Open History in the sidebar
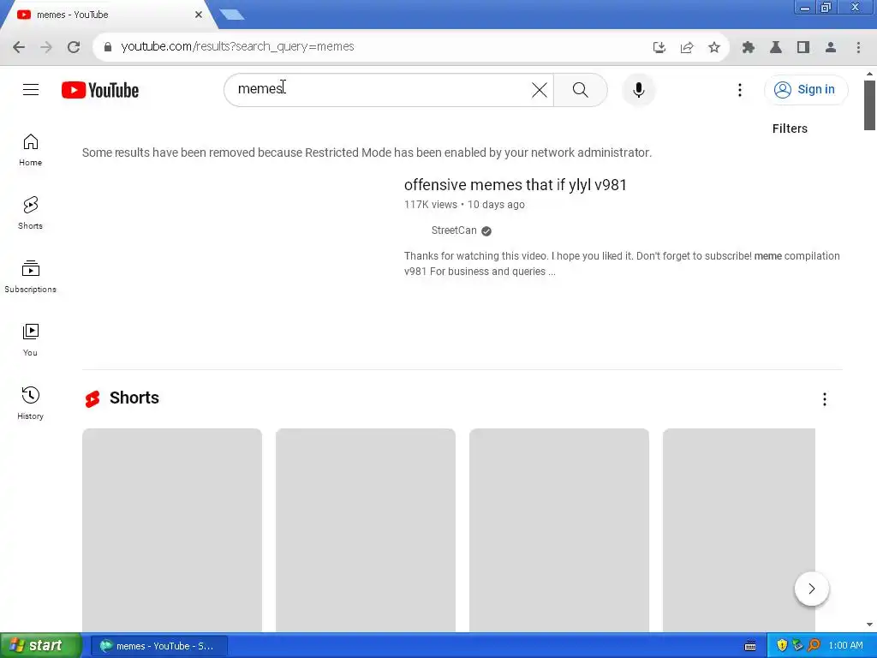Viewport: 877px width, 658px height. pos(30,403)
